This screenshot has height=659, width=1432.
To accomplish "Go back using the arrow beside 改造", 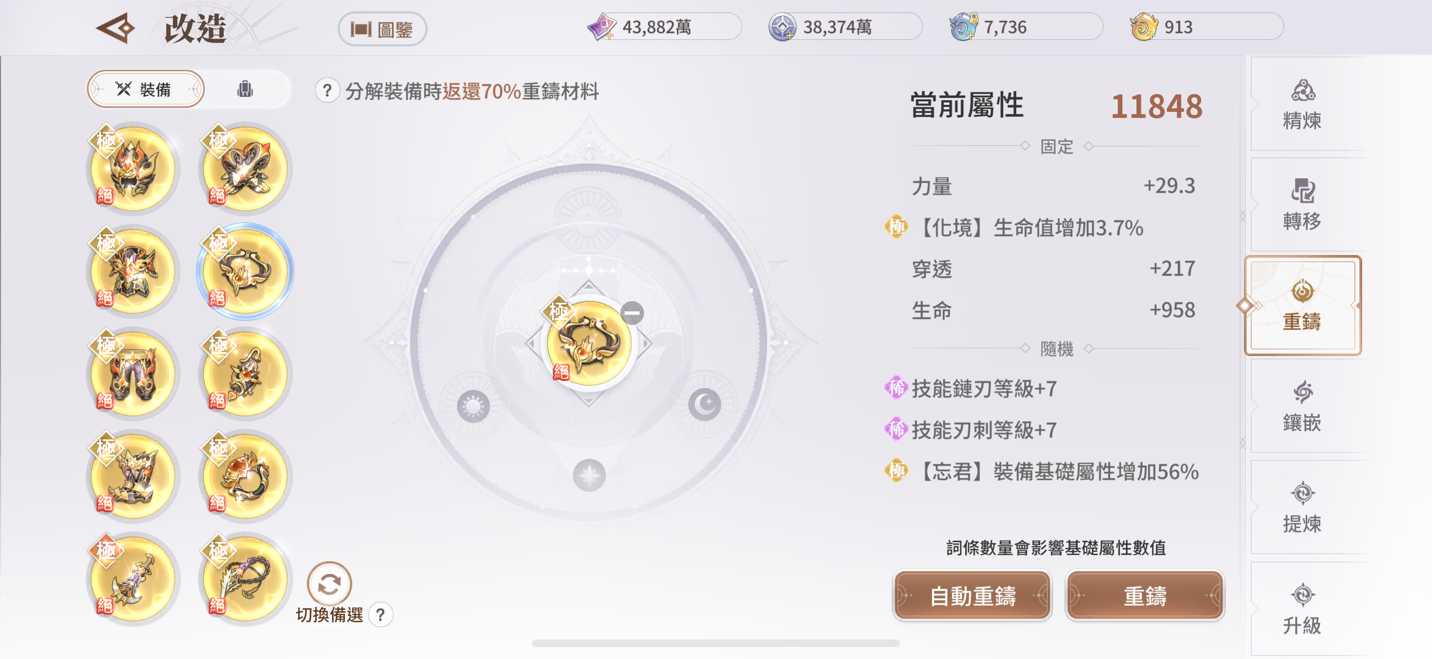I will point(116,28).
